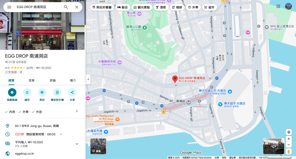Select the 觀光景點 filter chip
This screenshot has height=159, width=296.
[142, 7]
